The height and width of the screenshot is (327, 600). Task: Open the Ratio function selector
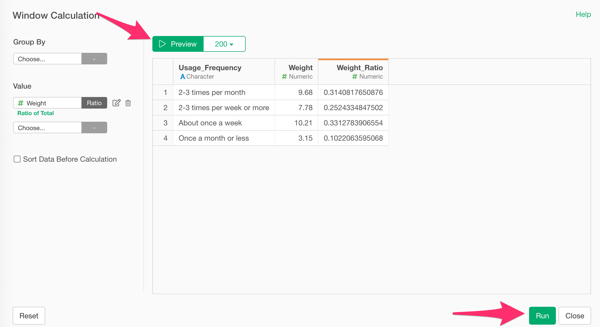(x=94, y=103)
